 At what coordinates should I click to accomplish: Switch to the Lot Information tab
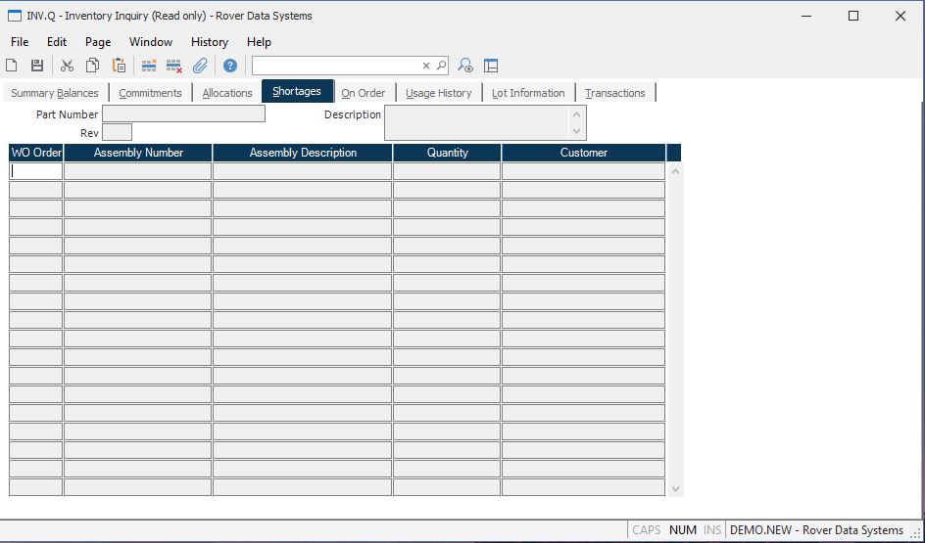(528, 93)
